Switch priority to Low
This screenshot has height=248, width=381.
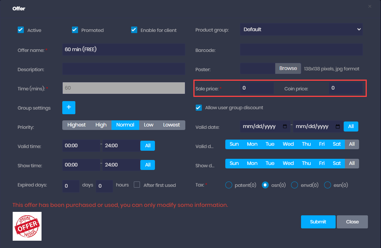tap(148, 125)
